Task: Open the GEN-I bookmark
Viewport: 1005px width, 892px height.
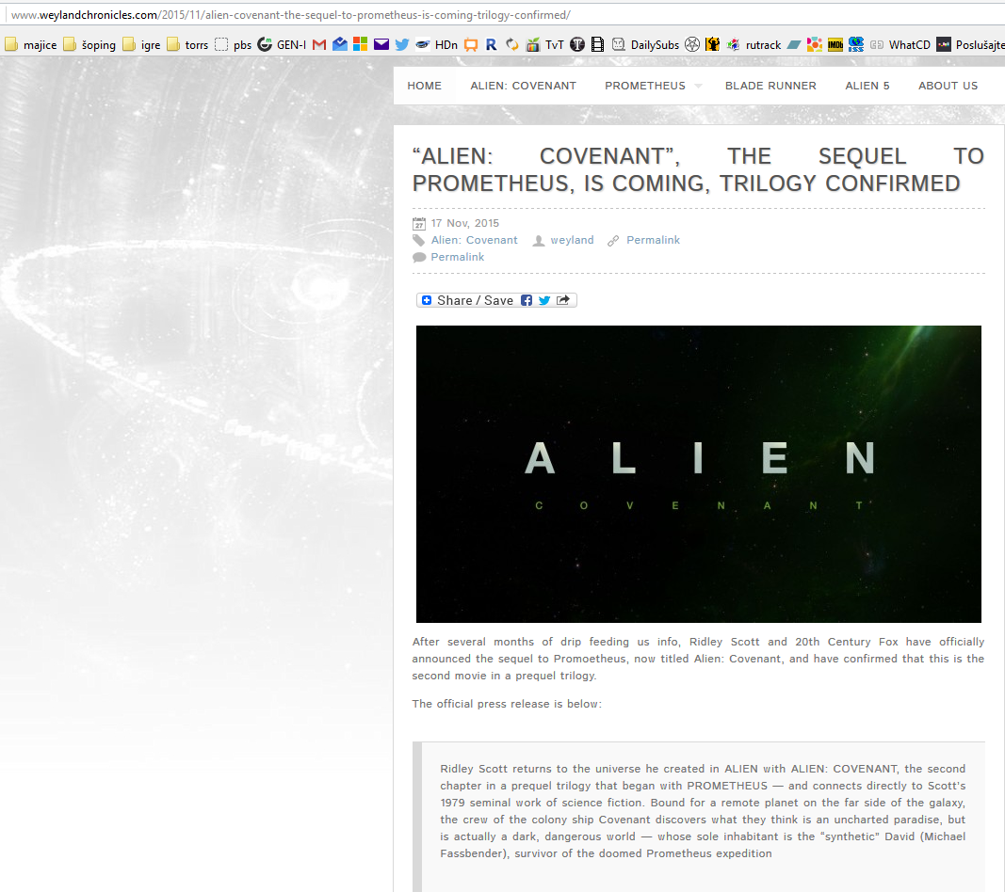Action: pyautogui.click(x=282, y=45)
